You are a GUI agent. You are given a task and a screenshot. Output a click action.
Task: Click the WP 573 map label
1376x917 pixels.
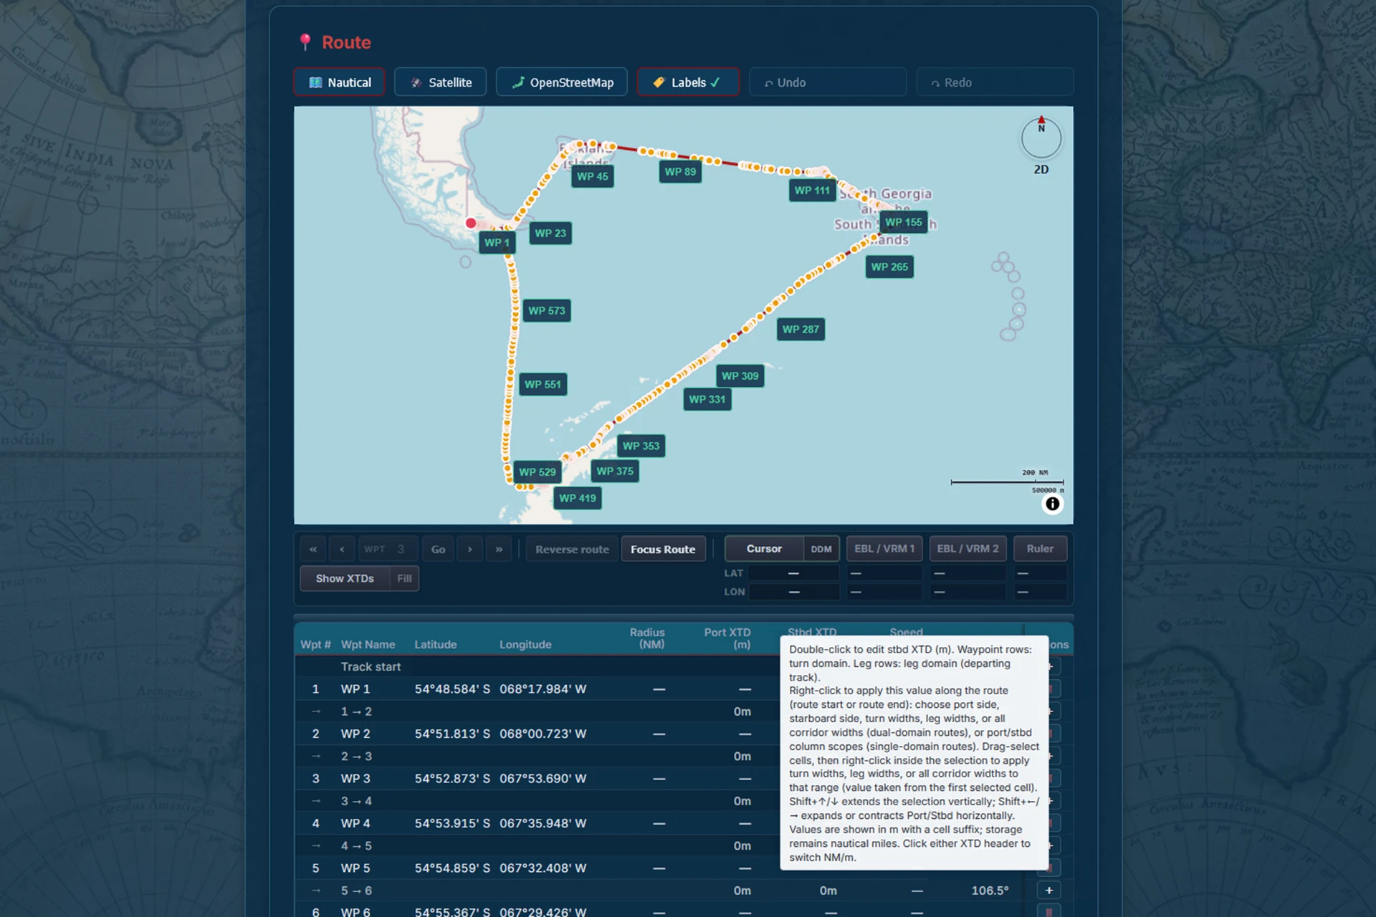click(547, 311)
